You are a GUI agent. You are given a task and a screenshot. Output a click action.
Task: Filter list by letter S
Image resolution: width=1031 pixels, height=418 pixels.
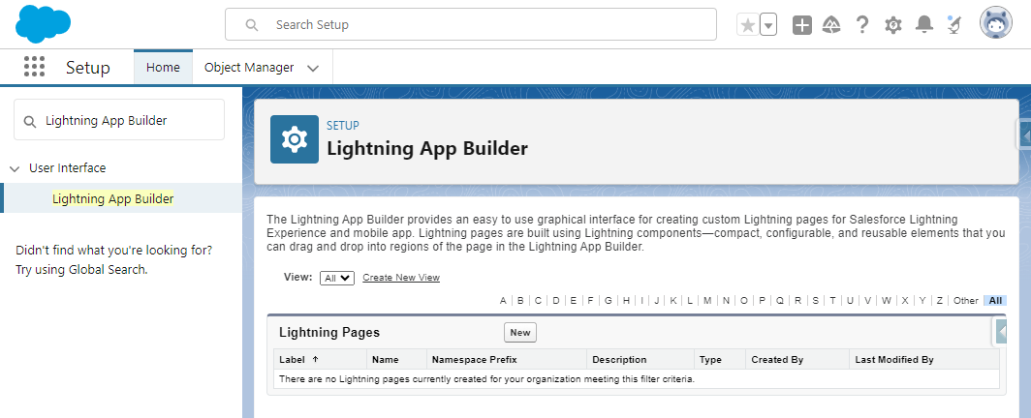(x=815, y=301)
